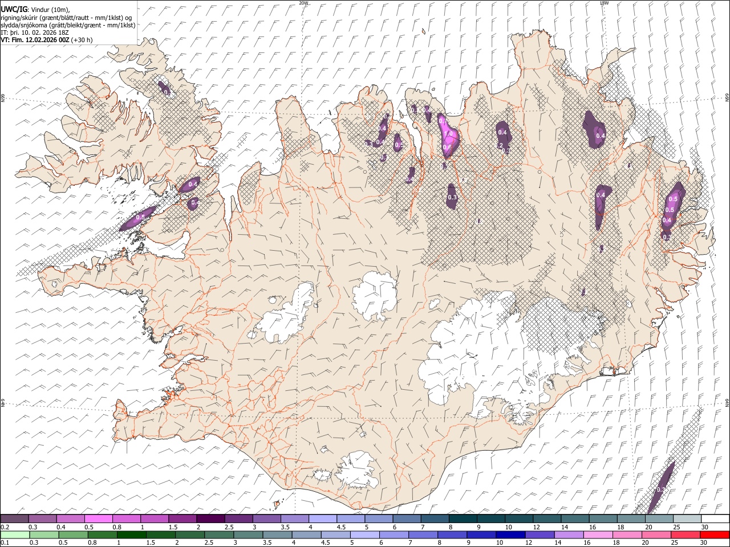Click the 15W longitude label at top

[604, 3]
